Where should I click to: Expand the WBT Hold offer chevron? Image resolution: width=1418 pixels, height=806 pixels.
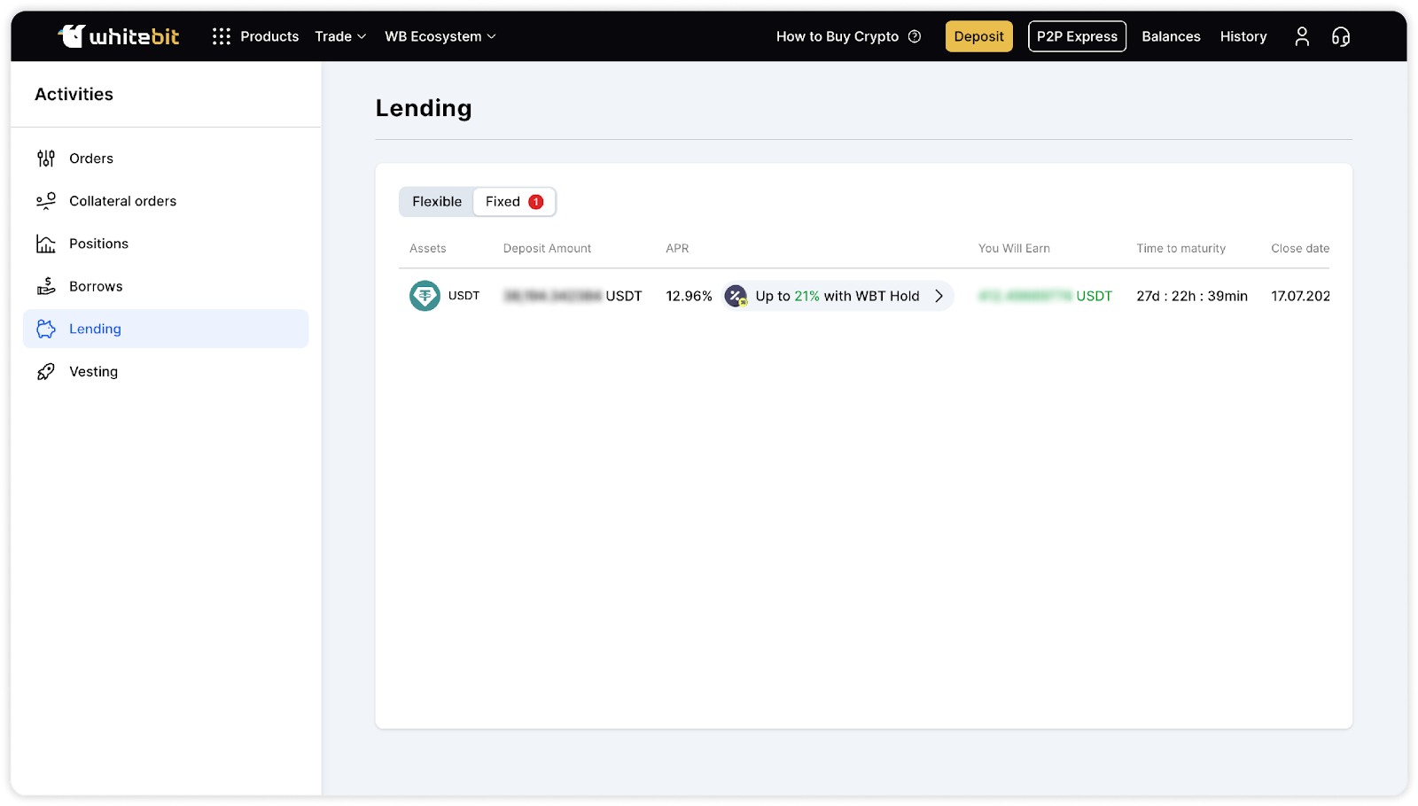[939, 296]
